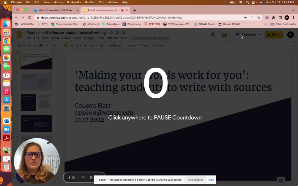Add a new slide with plus icon
This screenshot has width=298, height=186.
[19, 45]
